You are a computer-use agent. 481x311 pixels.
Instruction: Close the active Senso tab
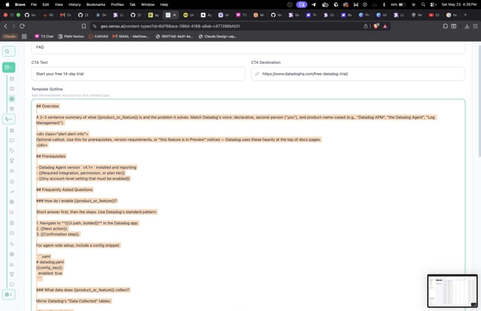174,15
